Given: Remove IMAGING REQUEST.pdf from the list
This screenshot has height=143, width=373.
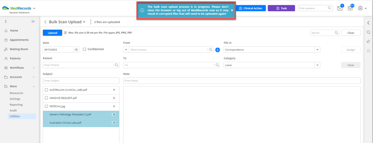Looking at the screenshot, I should 114,98.
